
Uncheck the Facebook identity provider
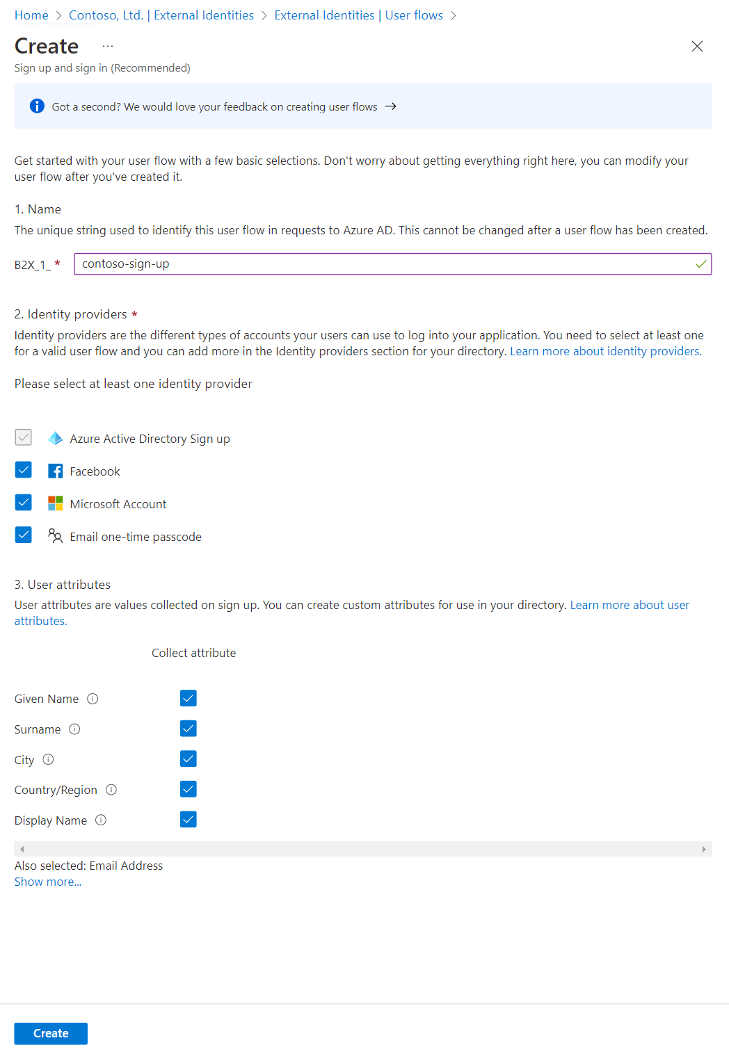point(24,471)
